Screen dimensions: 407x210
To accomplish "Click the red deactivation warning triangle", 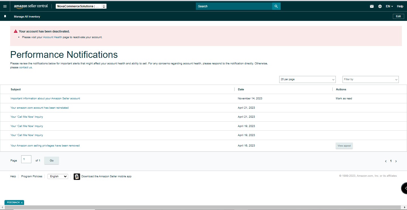I will pyautogui.click(x=16, y=31).
